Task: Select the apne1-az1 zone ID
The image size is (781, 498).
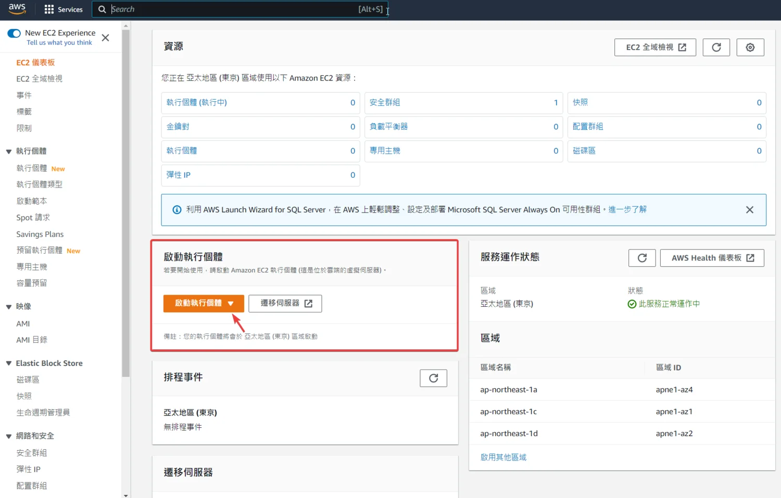Action: (674, 412)
